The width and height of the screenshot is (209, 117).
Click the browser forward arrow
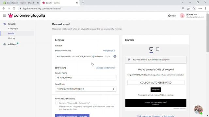tap(9, 8)
